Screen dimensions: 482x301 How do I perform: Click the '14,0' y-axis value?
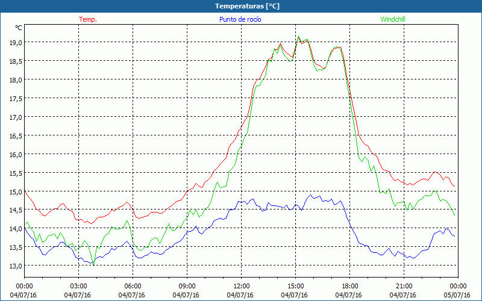click(16, 229)
